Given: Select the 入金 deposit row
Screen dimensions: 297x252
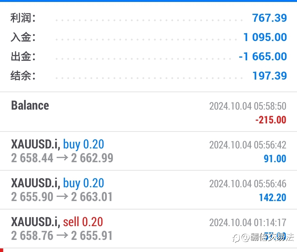Looking at the screenshot, I should pyautogui.click(x=149, y=37).
